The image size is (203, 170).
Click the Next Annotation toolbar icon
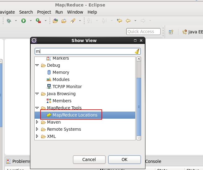point(89,21)
